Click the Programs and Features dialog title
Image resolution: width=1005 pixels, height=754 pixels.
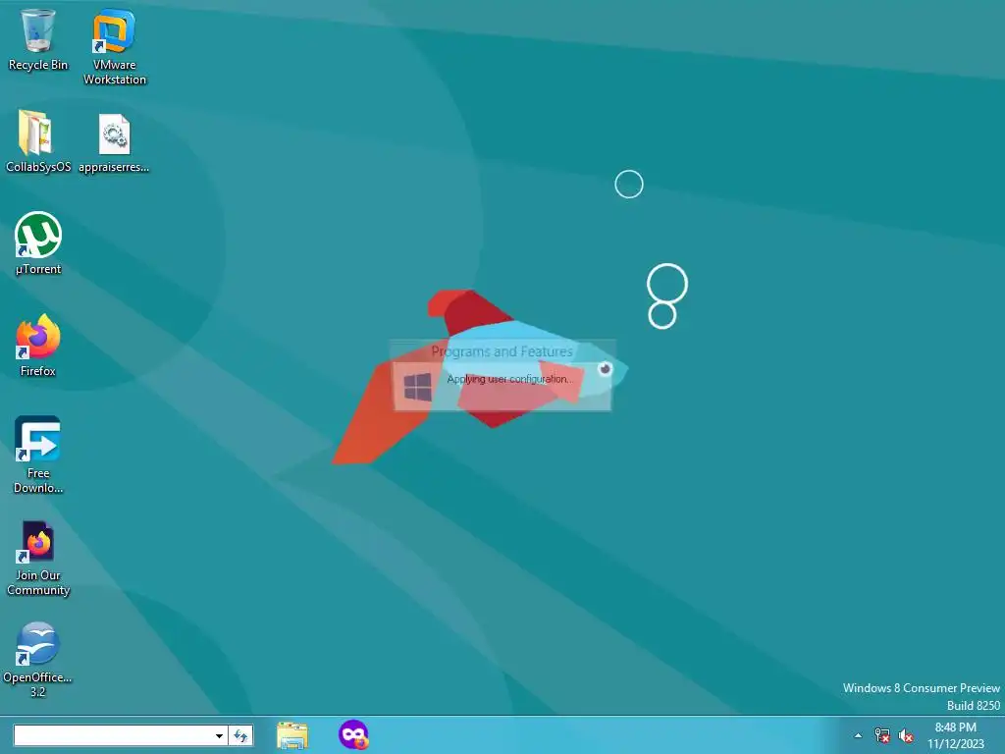click(x=502, y=351)
